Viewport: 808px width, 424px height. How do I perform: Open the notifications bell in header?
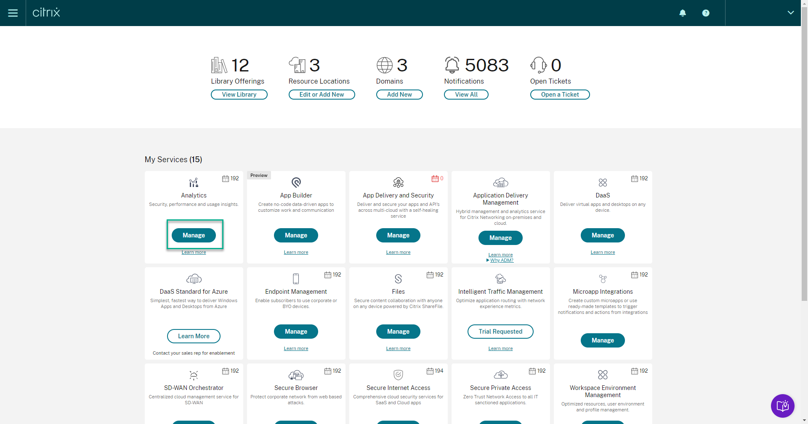coord(683,13)
